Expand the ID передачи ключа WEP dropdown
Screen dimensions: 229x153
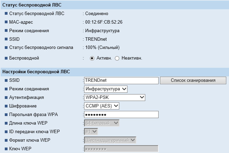click(x=91, y=131)
